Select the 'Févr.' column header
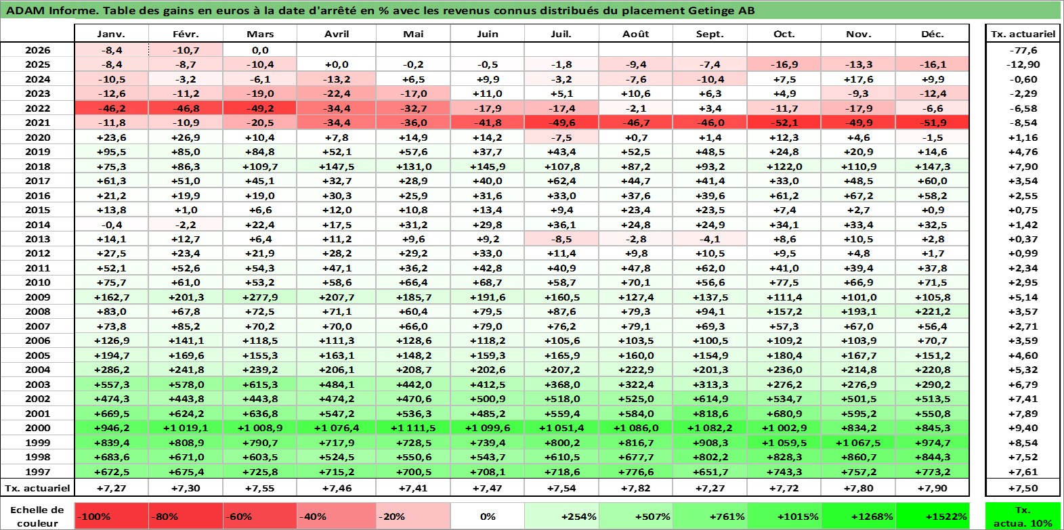Image resolution: width=1064 pixels, height=530 pixels. (186, 34)
